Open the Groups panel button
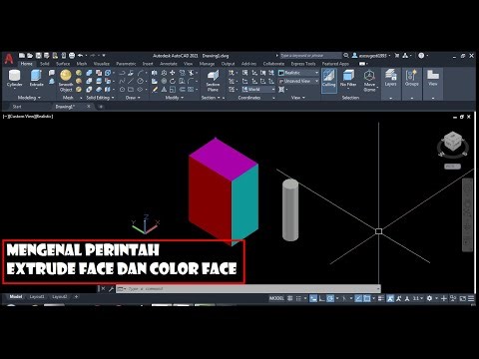The image size is (479, 359). (412, 84)
